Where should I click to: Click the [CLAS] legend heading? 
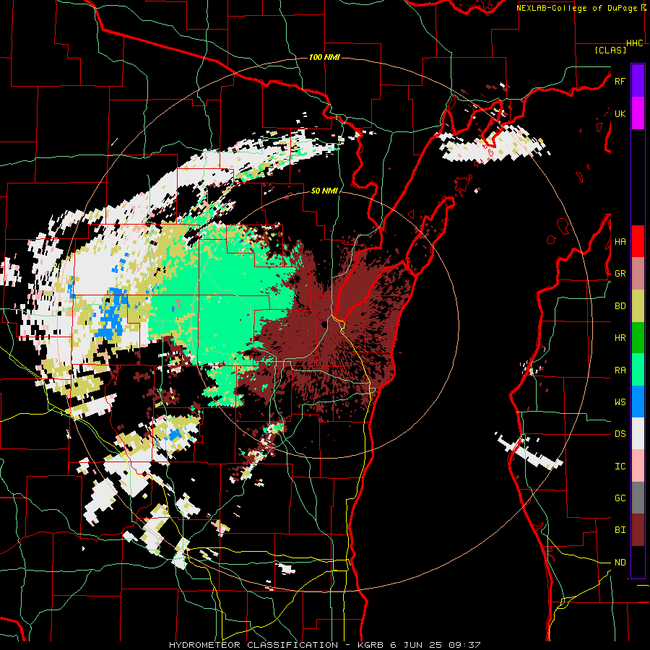pos(610,50)
